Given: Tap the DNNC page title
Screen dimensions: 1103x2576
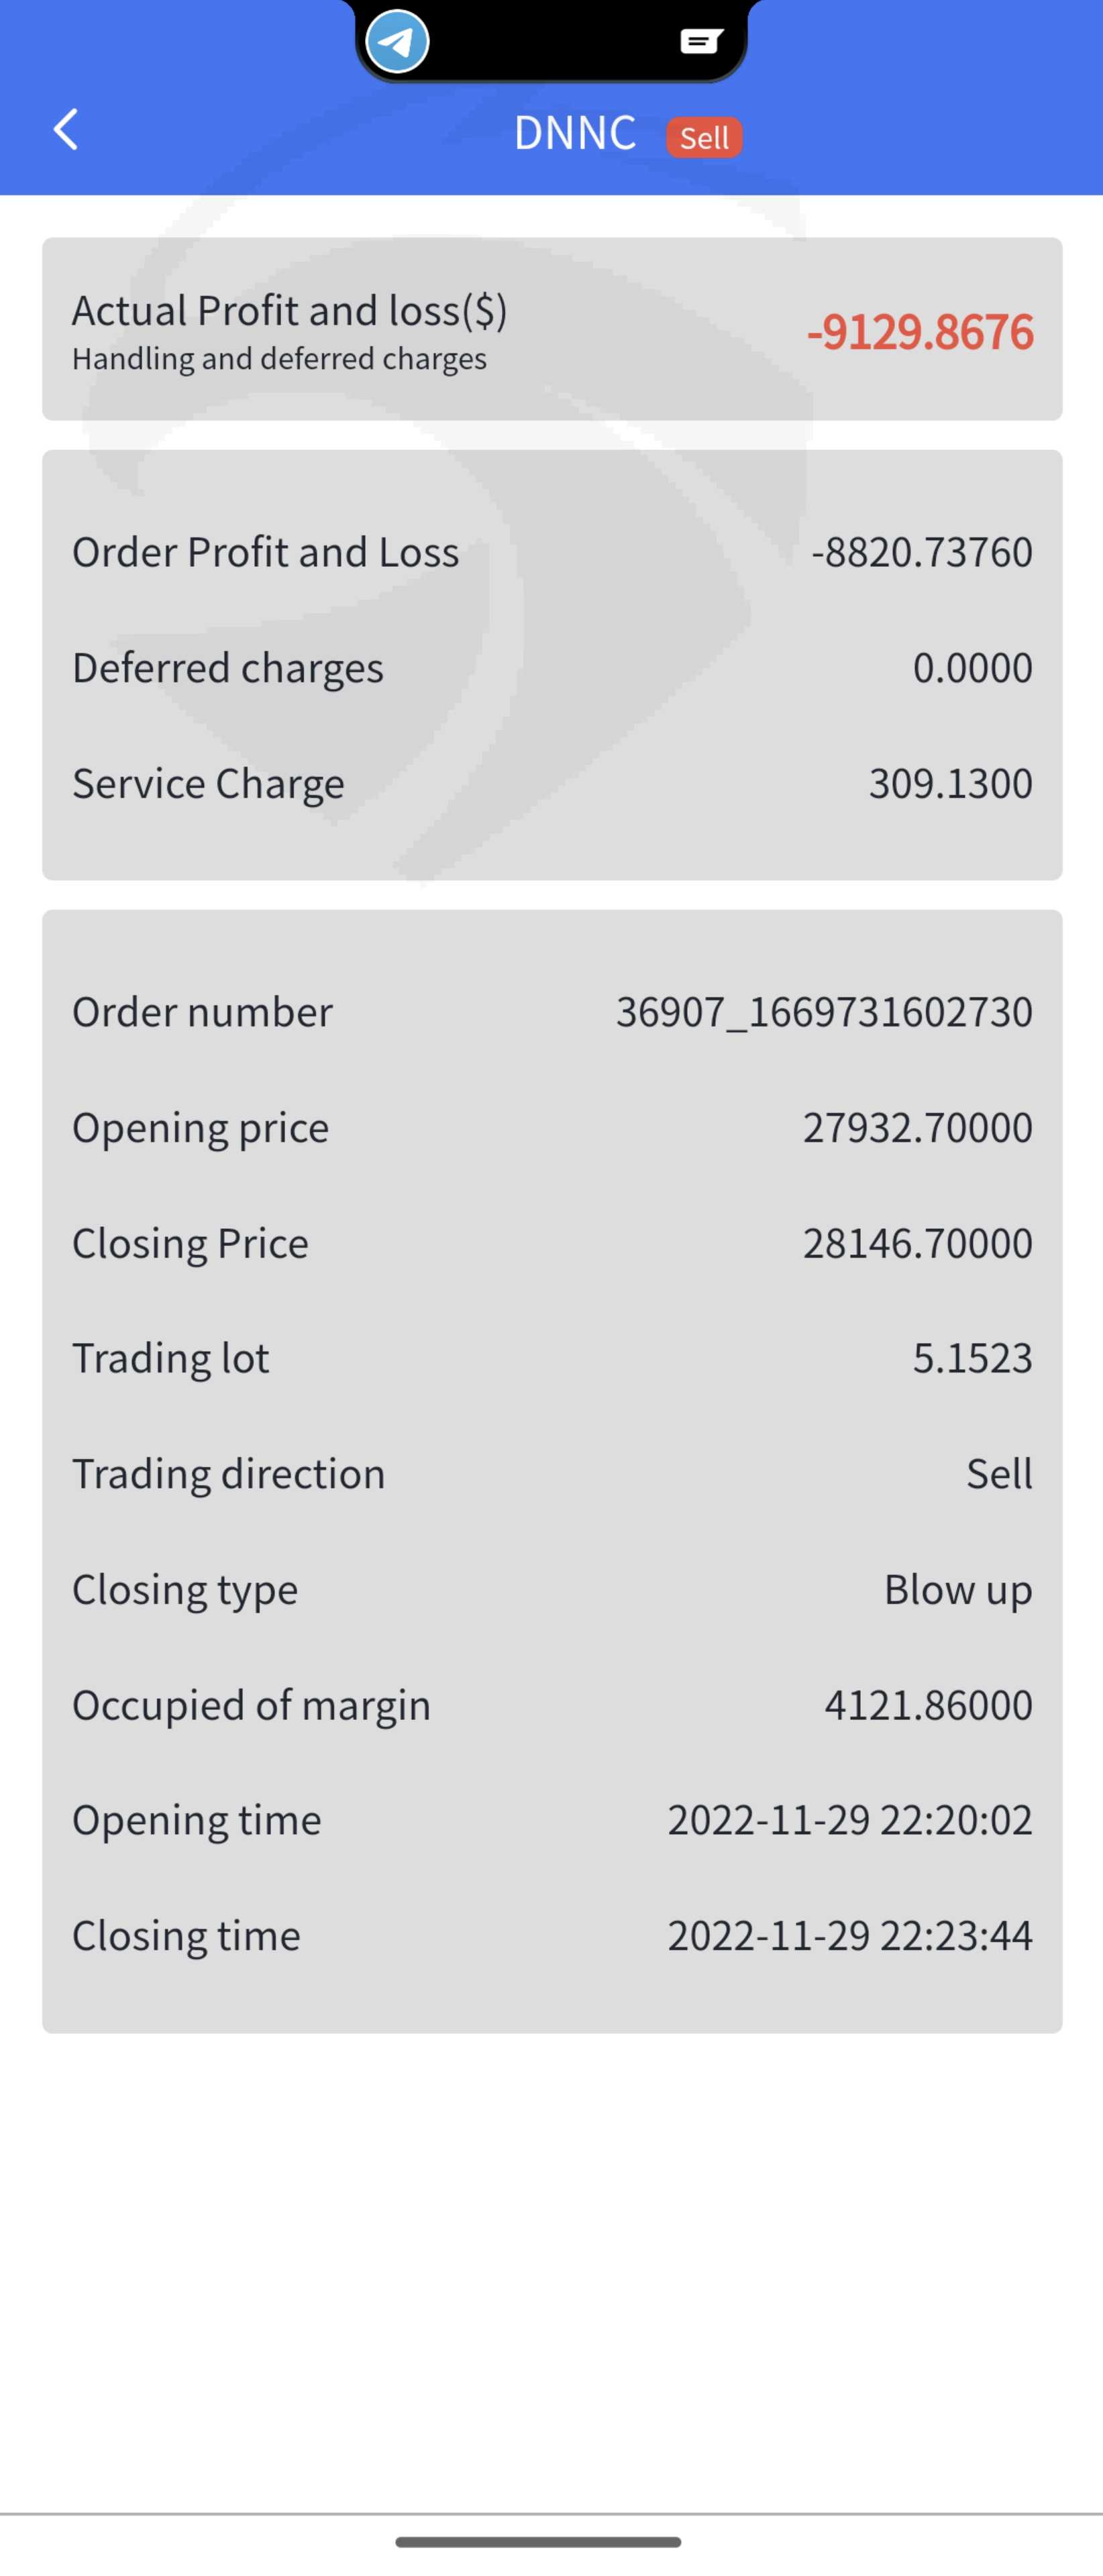Looking at the screenshot, I should (x=574, y=133).
